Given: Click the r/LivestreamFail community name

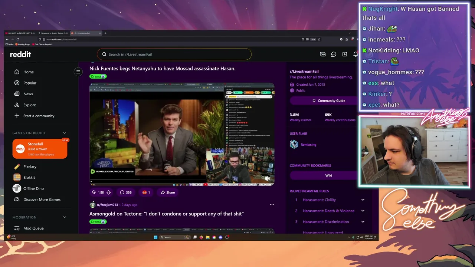Looking at the screenshot, I should (304, 71).
